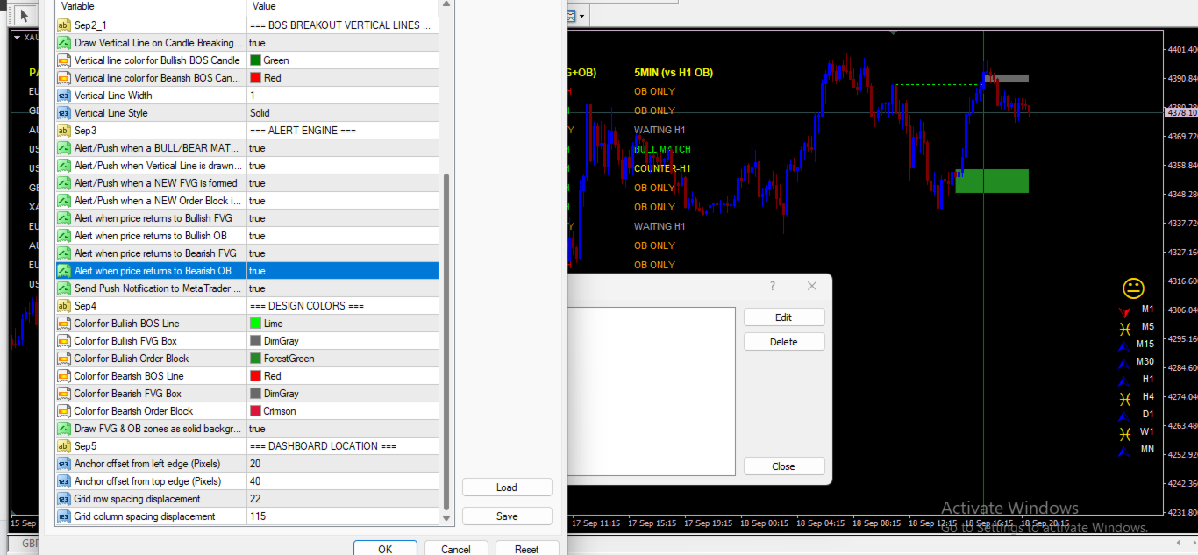This screenshot has height=555, width=1198.
Task: Click the Edit button in indicators dialog
Action: coord(784,317)
